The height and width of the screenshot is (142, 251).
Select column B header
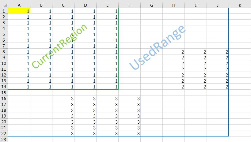[41, 5]
